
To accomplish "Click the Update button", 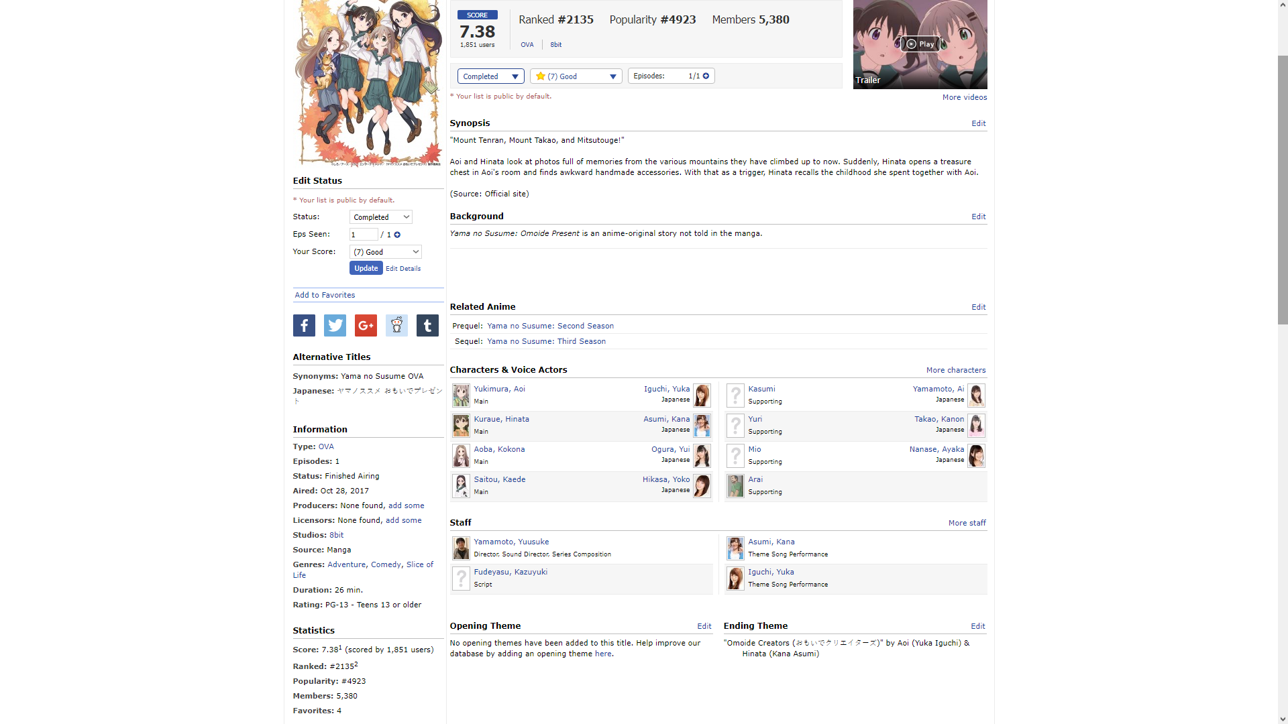I will [366, 268].
